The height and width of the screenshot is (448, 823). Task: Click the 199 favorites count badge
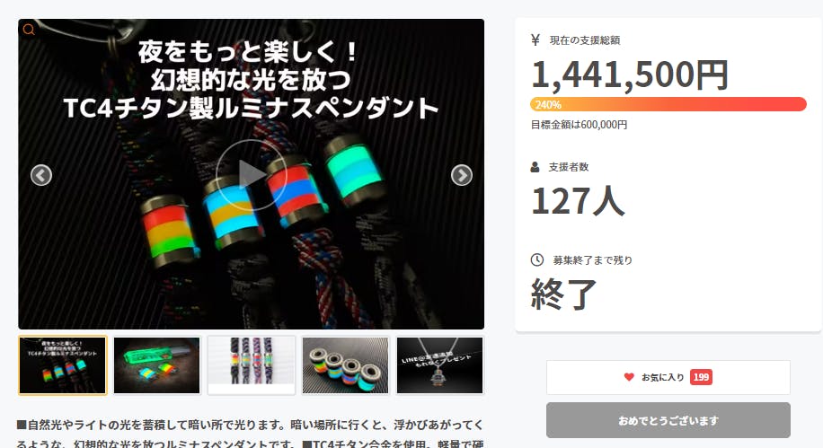click(701, 377)
